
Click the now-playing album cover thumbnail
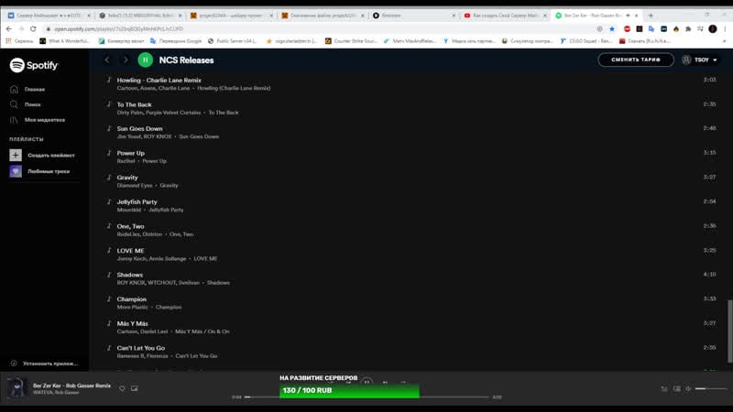tap(16, 388)
